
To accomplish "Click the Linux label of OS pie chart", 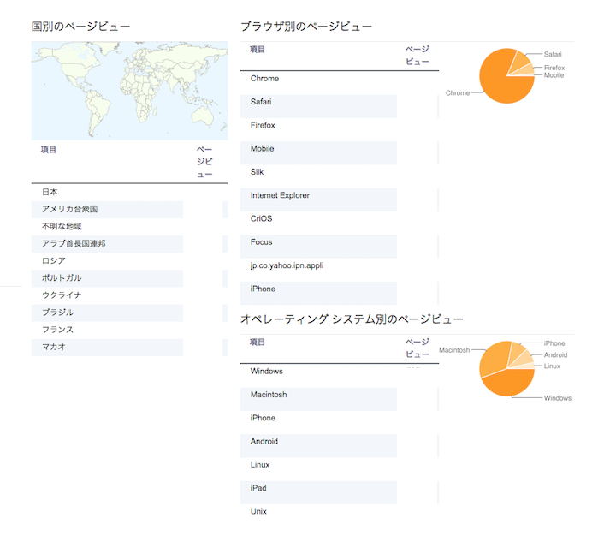I will tap(552, 366).
